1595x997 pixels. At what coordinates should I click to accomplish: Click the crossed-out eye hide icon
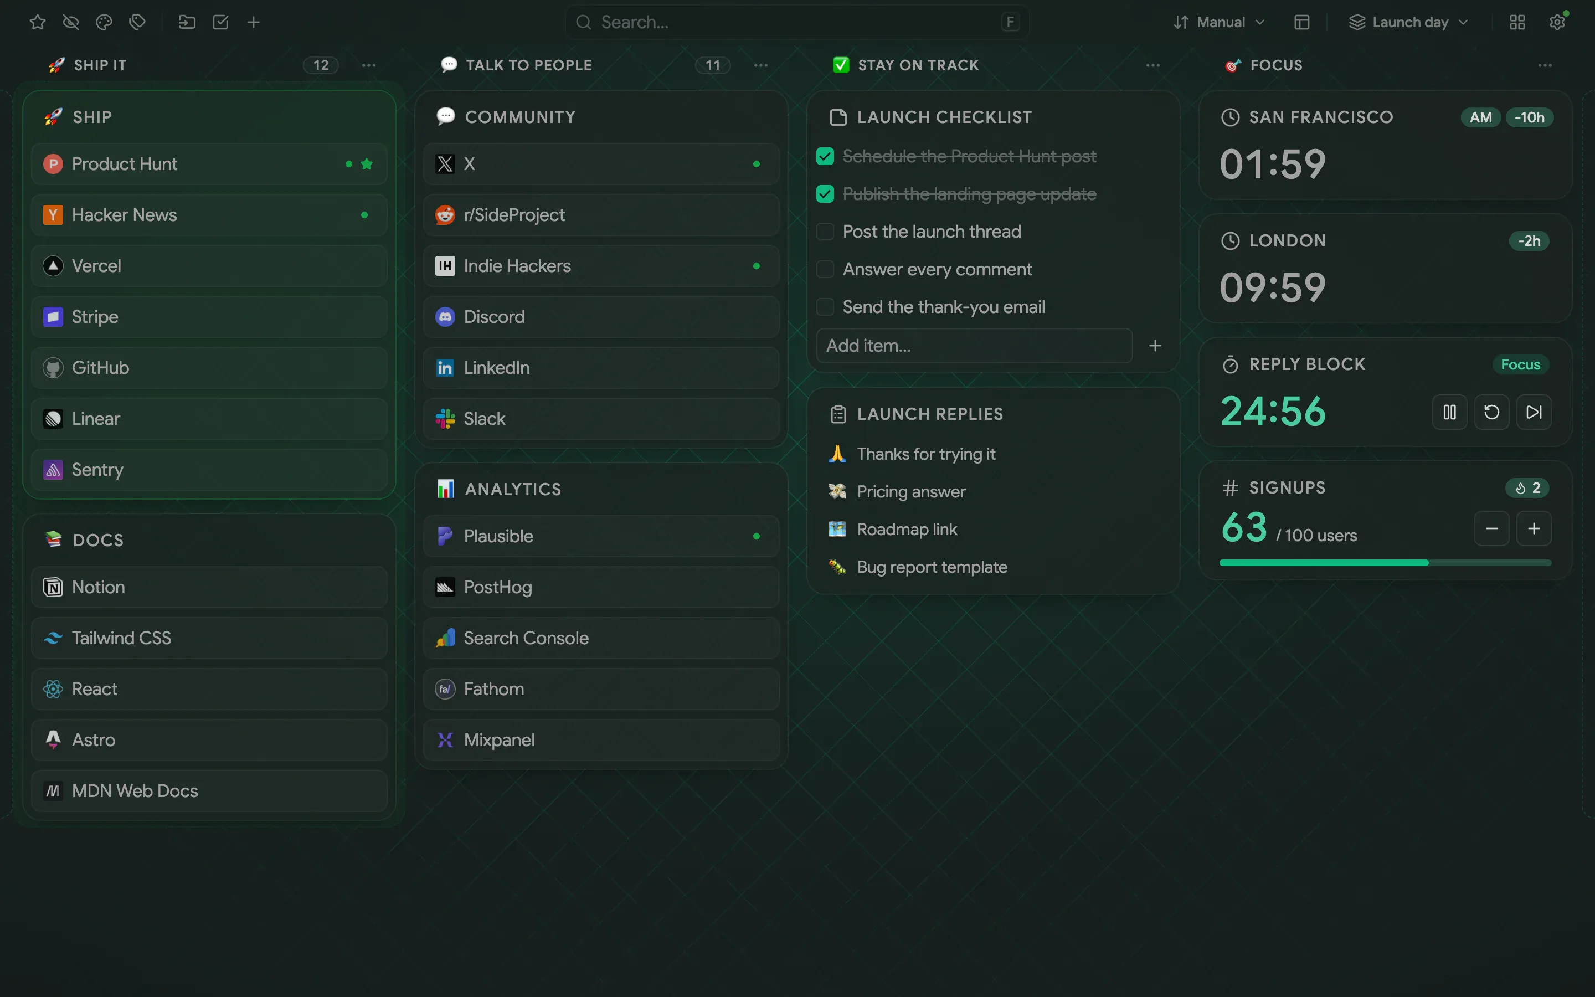pos(70,22)
